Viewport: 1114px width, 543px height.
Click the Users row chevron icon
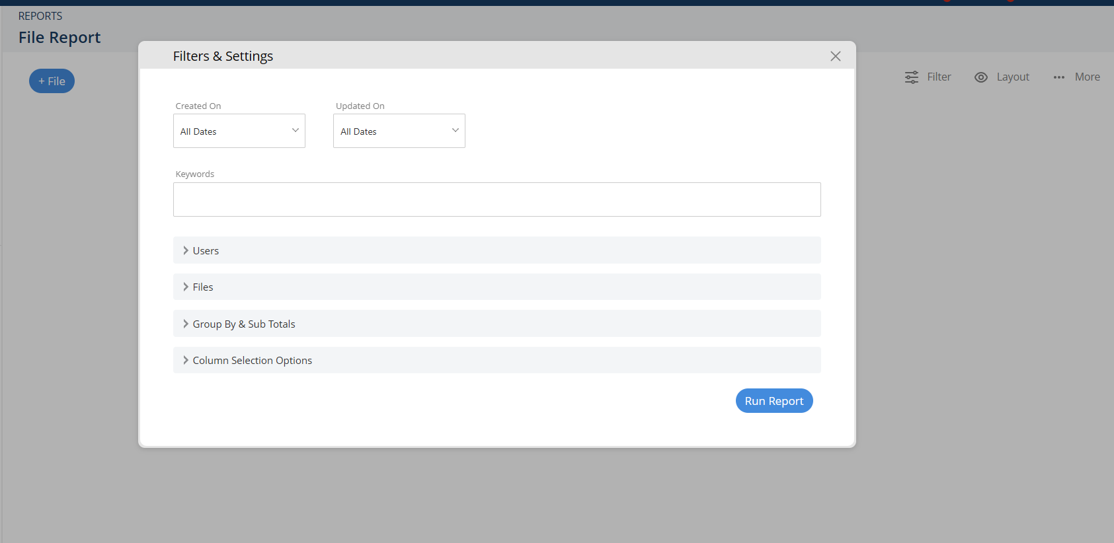tap(186, 250)
